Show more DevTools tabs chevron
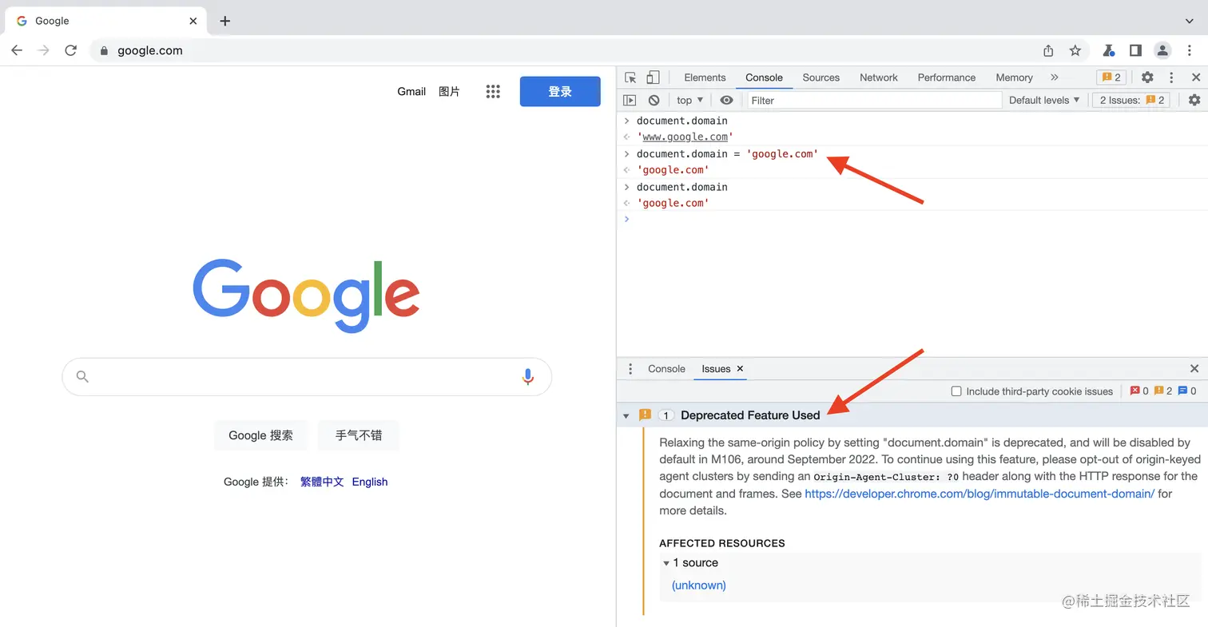Image resolution: width=1208 pixels, height=627 pixels. 1055,77
